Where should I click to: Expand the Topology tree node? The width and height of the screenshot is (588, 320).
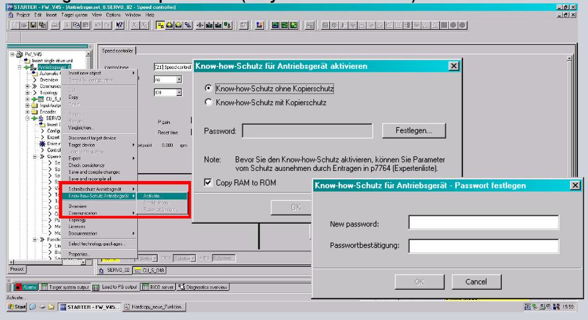click(x=27, y=92)
